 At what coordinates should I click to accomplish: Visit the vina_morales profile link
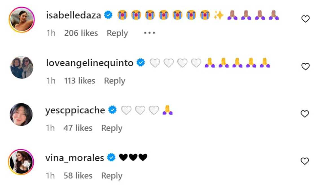point(74,158)
